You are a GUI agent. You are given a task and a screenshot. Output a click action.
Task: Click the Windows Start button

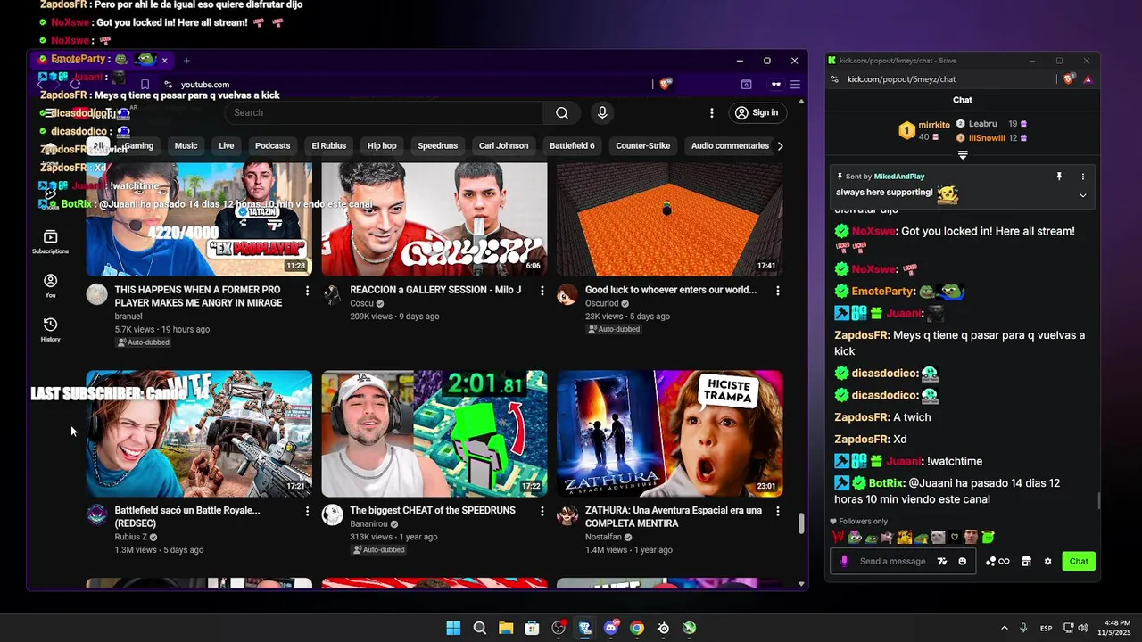453,628
